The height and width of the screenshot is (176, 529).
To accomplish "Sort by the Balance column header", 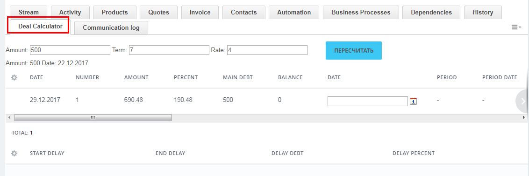I will point(290,78).
